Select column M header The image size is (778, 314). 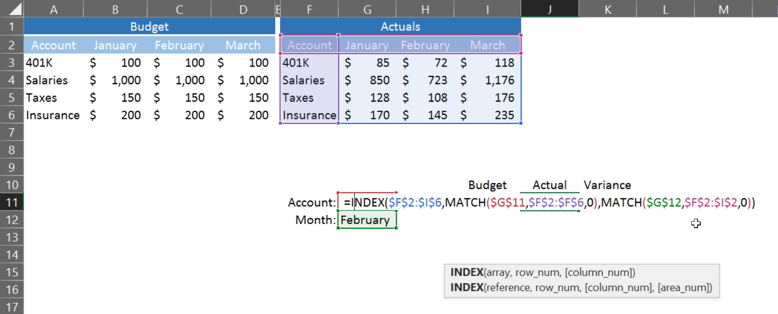(x=723, y=9)
